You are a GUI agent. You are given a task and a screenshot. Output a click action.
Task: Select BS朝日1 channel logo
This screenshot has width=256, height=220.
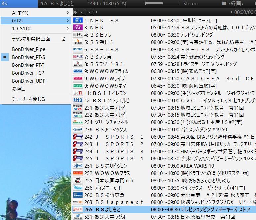click(78, 42)
